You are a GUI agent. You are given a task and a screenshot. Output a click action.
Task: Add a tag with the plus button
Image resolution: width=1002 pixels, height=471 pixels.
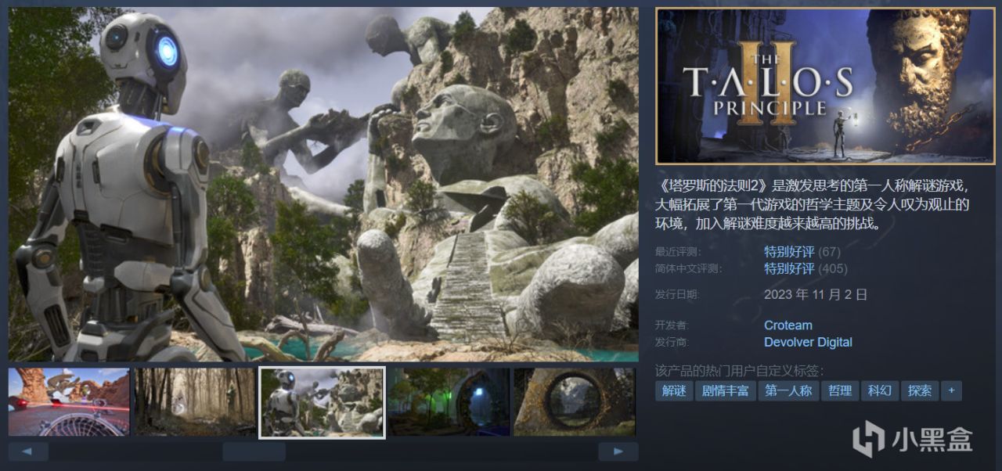point(951,390)
